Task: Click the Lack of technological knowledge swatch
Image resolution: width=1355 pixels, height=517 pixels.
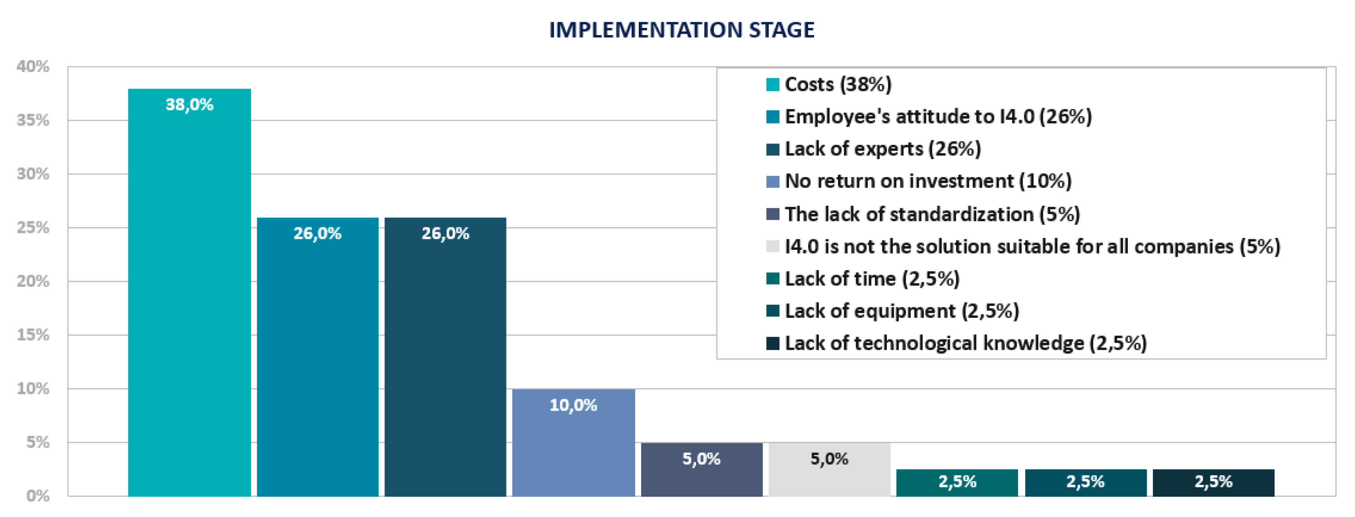Action: pyautogui.click(x=772, y=344)
